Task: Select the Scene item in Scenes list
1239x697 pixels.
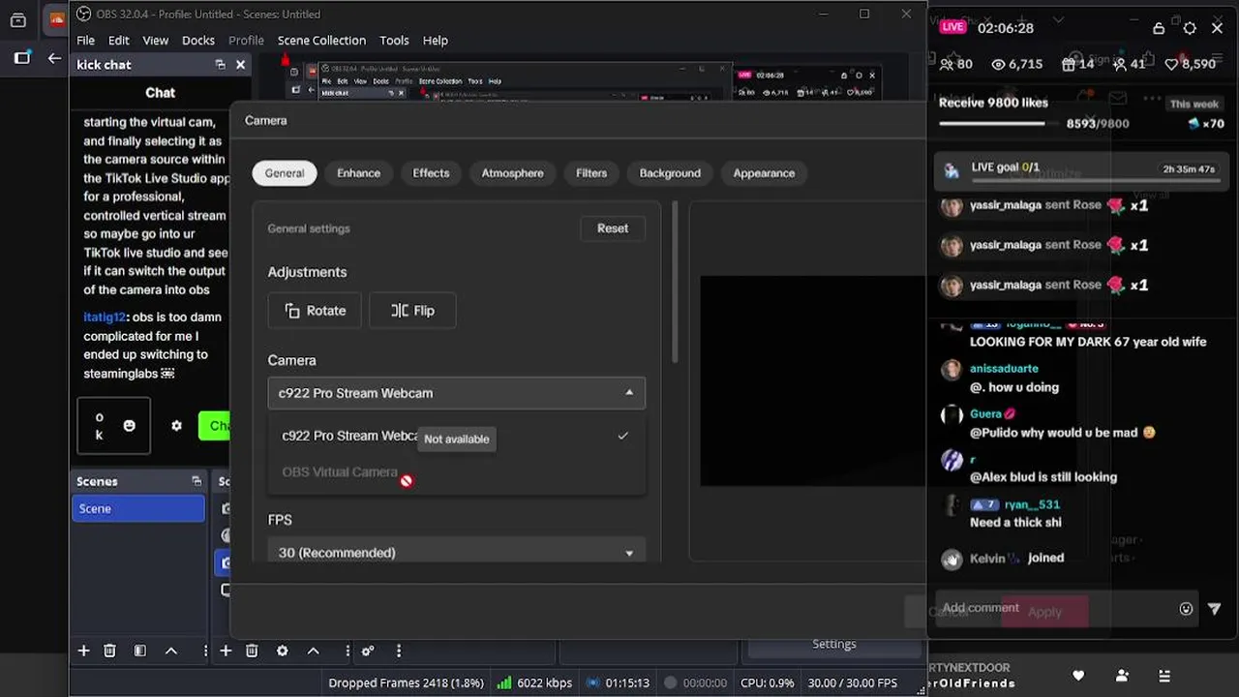Action: pyautogui.click(x=138, y=508)
